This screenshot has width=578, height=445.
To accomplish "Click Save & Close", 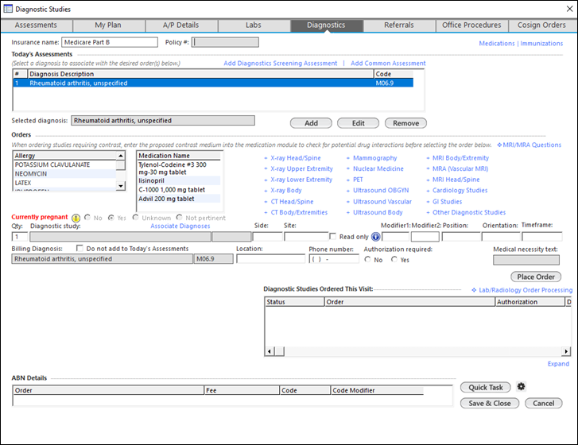I will click(x=490, y=403).
